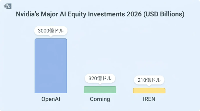Click the 320億ドル value bubble

pos(100,78)
